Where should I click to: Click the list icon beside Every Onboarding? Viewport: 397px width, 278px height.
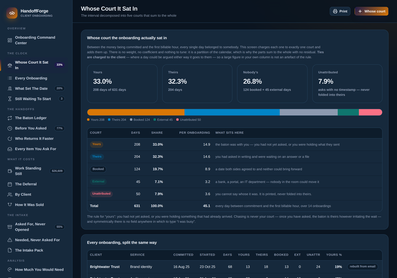pyautogui.click(x=9, y=78)
